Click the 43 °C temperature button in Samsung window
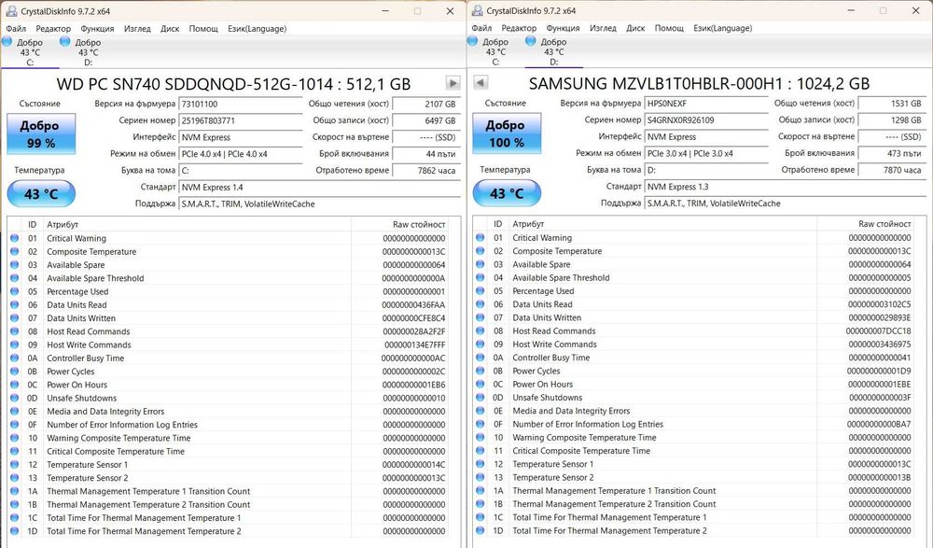 click(507, 193)
